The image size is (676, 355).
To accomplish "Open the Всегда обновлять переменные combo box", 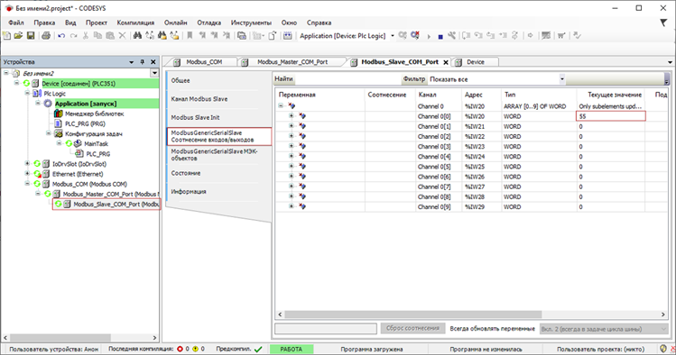I will click(x=604, y=329).
